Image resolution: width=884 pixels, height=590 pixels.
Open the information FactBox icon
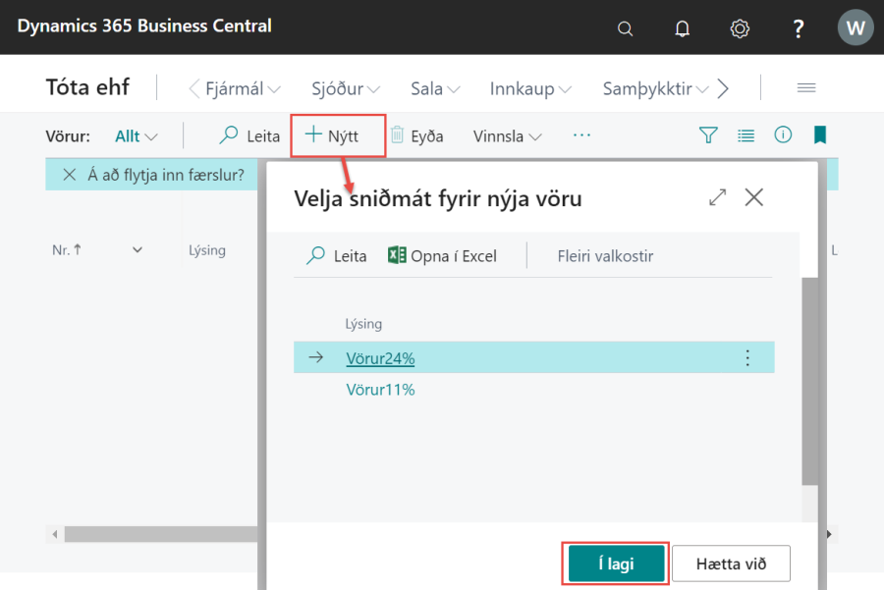click(x=783, y=135)
